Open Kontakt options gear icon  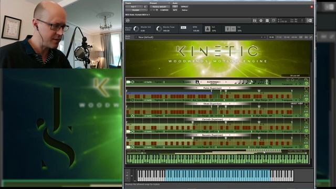pos(261,20)
